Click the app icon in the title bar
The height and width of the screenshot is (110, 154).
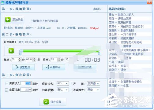click(3, 2)
